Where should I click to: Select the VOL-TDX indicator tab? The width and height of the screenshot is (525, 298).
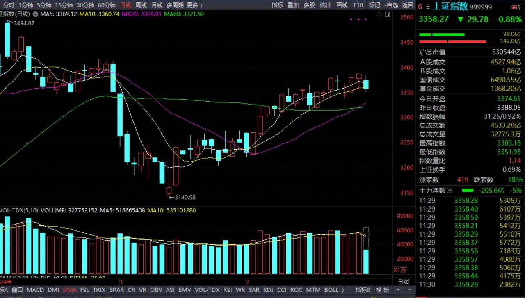point(207,290)
